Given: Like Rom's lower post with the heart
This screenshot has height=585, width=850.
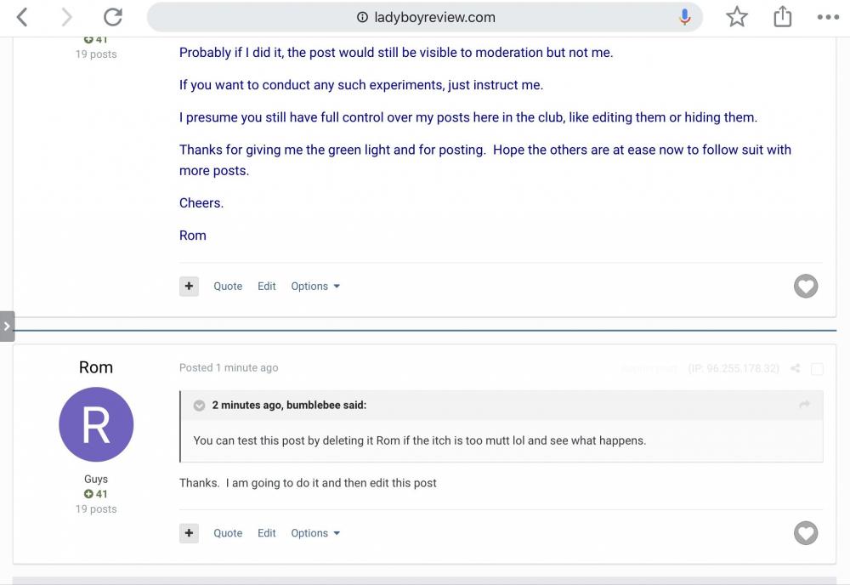Looking at the screenshot, I should click(806, 533).
